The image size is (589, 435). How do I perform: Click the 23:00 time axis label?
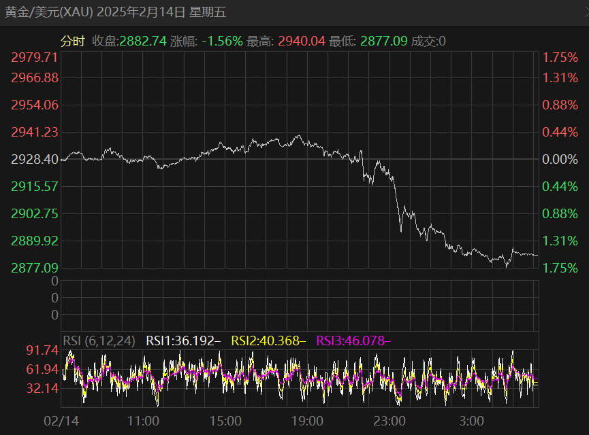pos(389,421)
